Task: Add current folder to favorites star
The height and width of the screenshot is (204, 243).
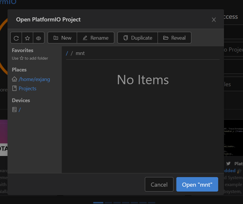Action: click(x=27, y=38)
